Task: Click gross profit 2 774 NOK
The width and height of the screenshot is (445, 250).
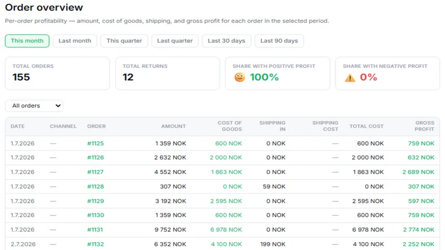Action: click(419, 229)
